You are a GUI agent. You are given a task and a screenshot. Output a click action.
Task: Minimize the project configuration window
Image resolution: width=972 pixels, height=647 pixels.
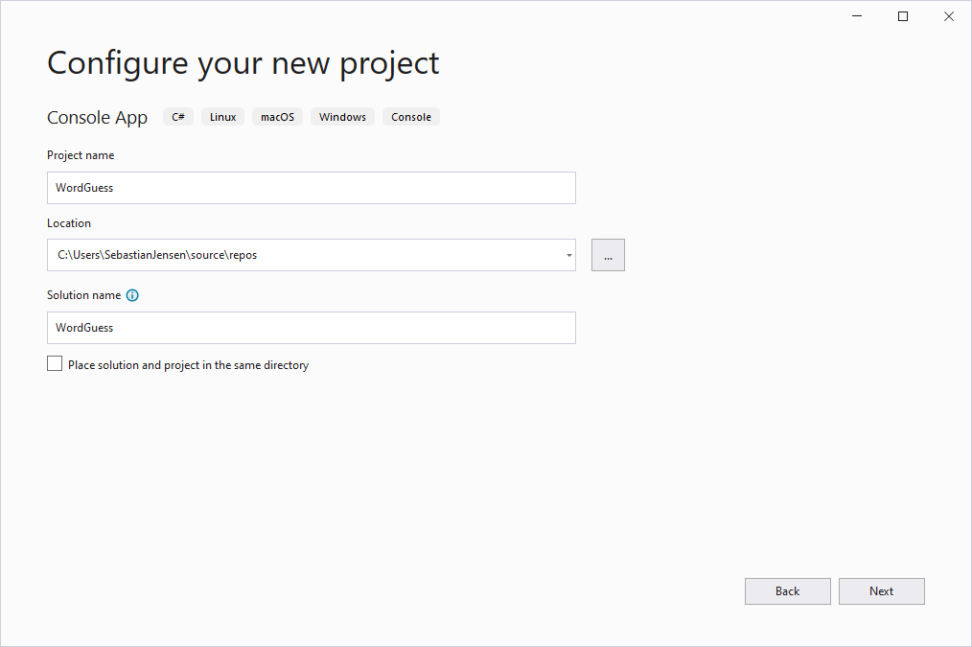tap(856, 16)
